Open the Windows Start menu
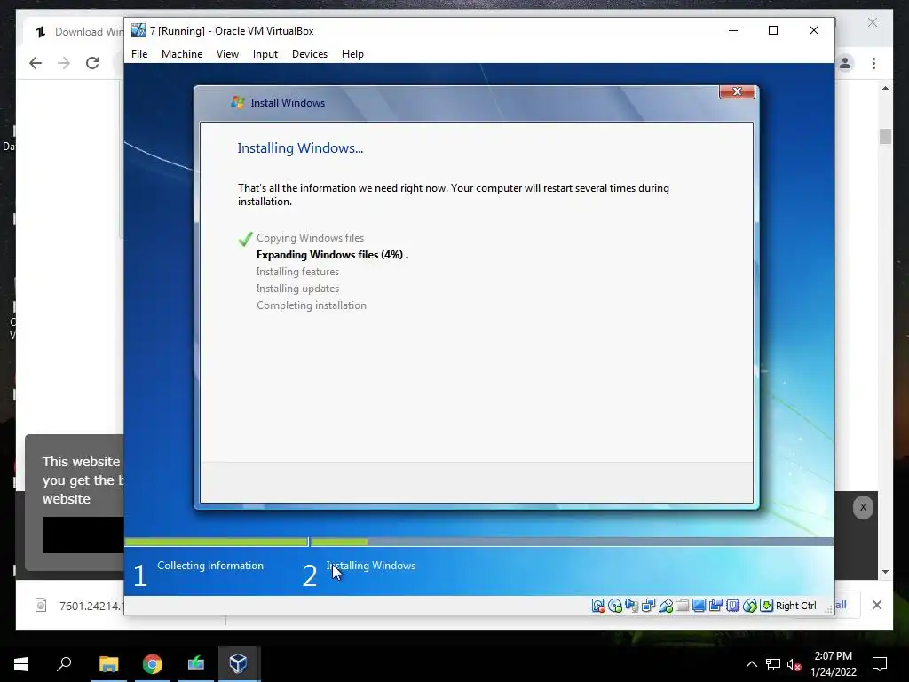 21,664
